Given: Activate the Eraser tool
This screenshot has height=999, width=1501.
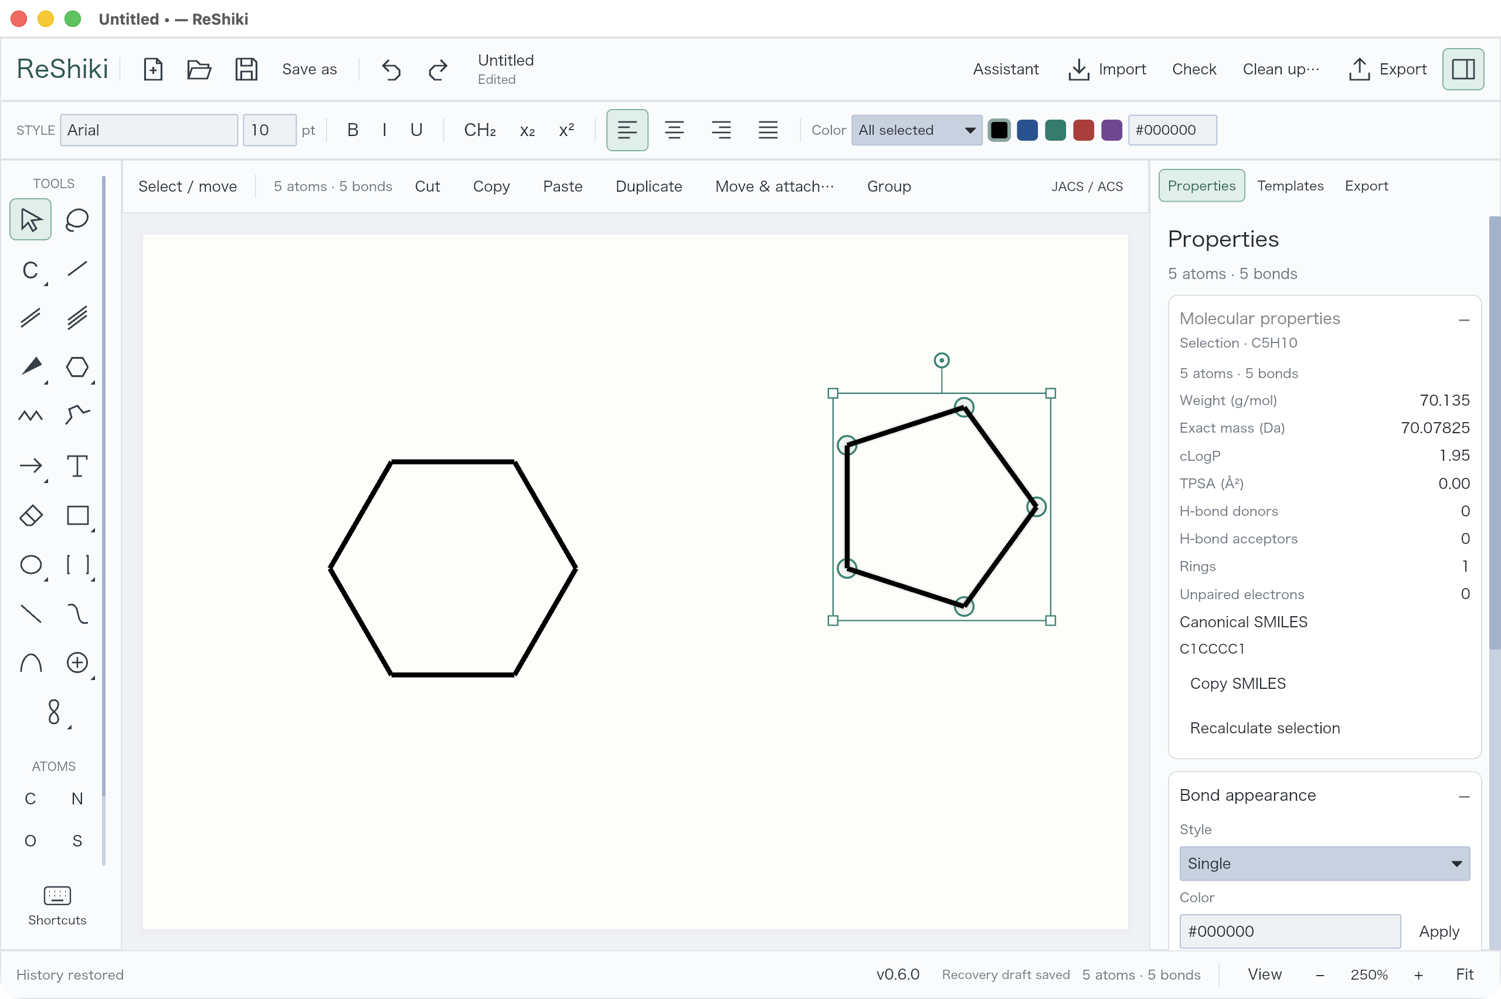Looking at the screenshot, I should click(30, 515).
